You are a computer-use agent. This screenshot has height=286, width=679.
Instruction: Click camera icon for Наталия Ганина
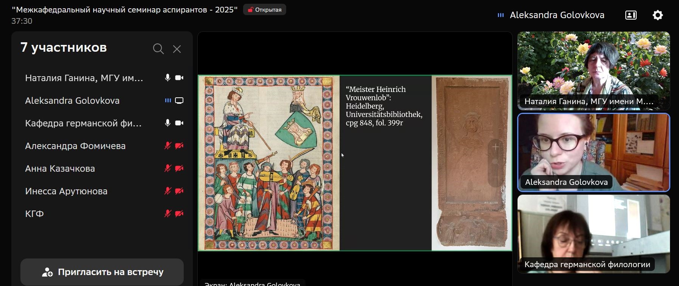[179, 78]
